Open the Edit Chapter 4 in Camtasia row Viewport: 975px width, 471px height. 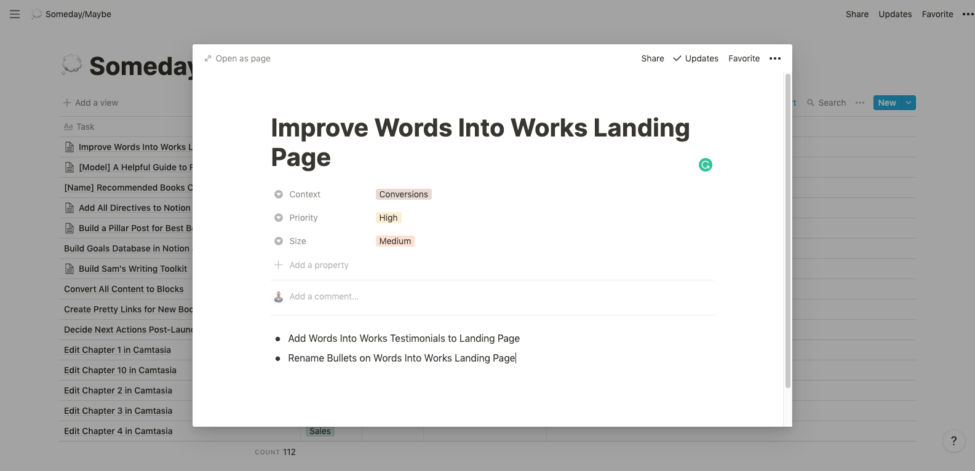pos(118,431)
